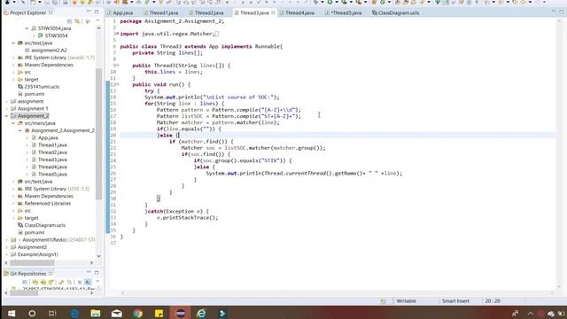Maximize the Git Repositories panel

pyautogui.click(x=97, y=272)
